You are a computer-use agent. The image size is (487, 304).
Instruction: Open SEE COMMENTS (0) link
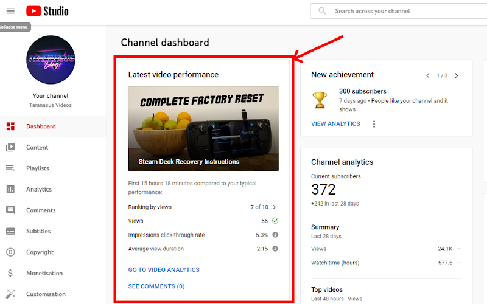pyautogui.click(x=156, y=286)
